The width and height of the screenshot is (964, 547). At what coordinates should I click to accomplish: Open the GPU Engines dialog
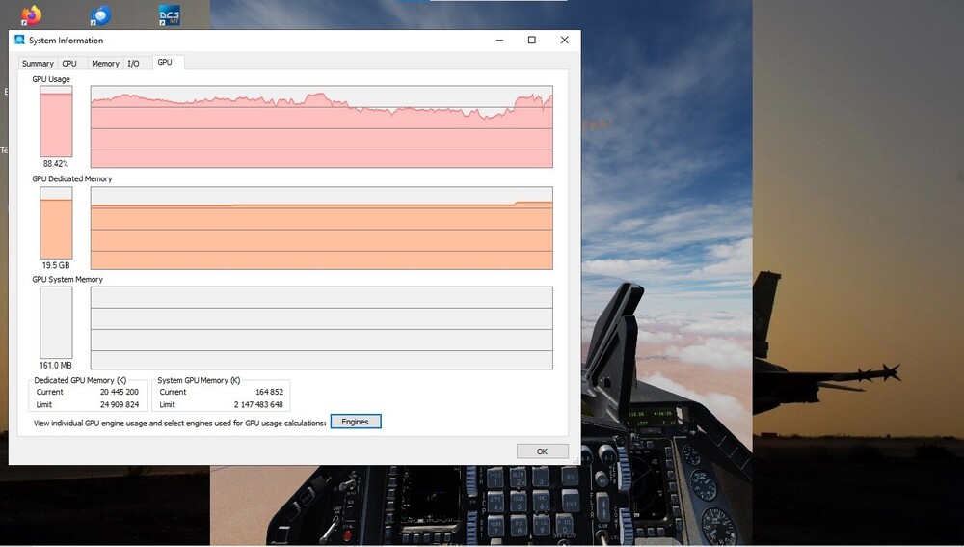356,422
